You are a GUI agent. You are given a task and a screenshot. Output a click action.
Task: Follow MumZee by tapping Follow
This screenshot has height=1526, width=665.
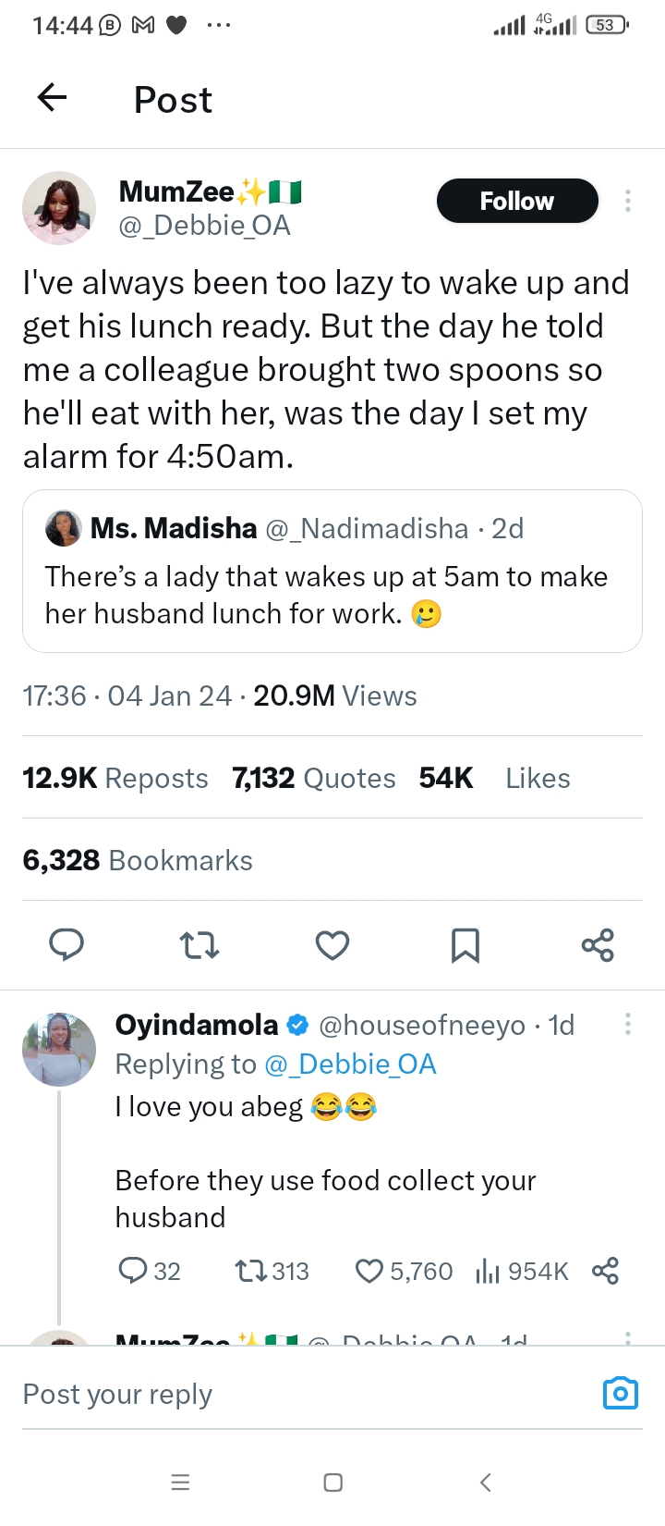pyautogui.click(x=517, y=200)
